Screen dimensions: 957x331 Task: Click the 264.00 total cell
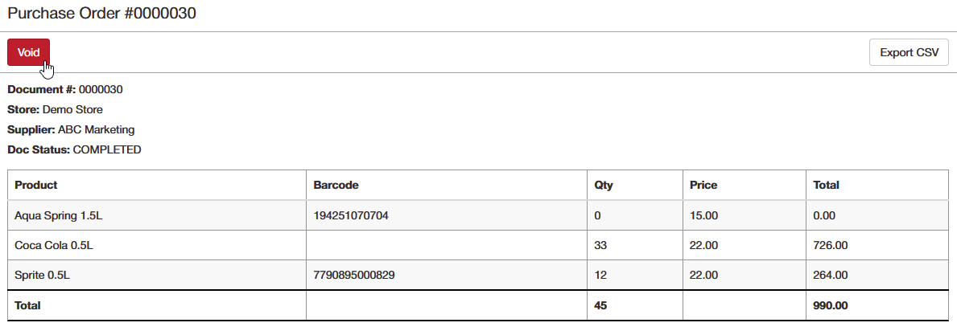[877, 275]
